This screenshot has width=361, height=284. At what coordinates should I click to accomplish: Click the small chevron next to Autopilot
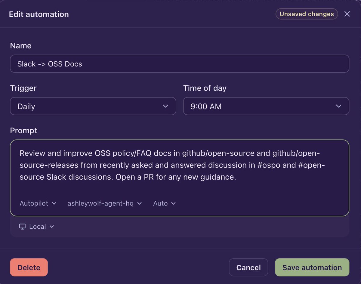pos(54,203)
